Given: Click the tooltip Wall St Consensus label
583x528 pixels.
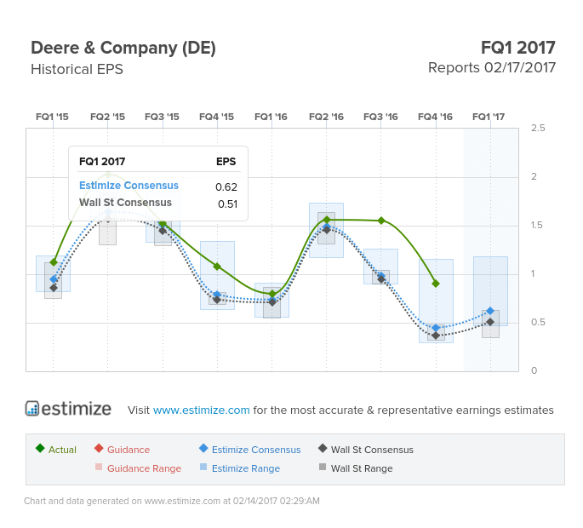Looking at the screenshot, I should tap(125, 203).
